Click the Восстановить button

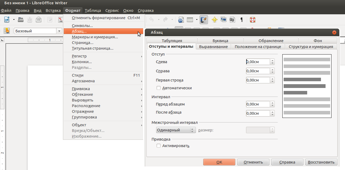321,162
